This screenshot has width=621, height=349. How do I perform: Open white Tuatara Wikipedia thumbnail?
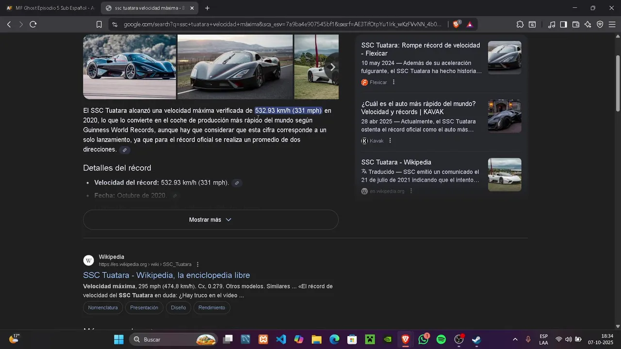point(505,174)
